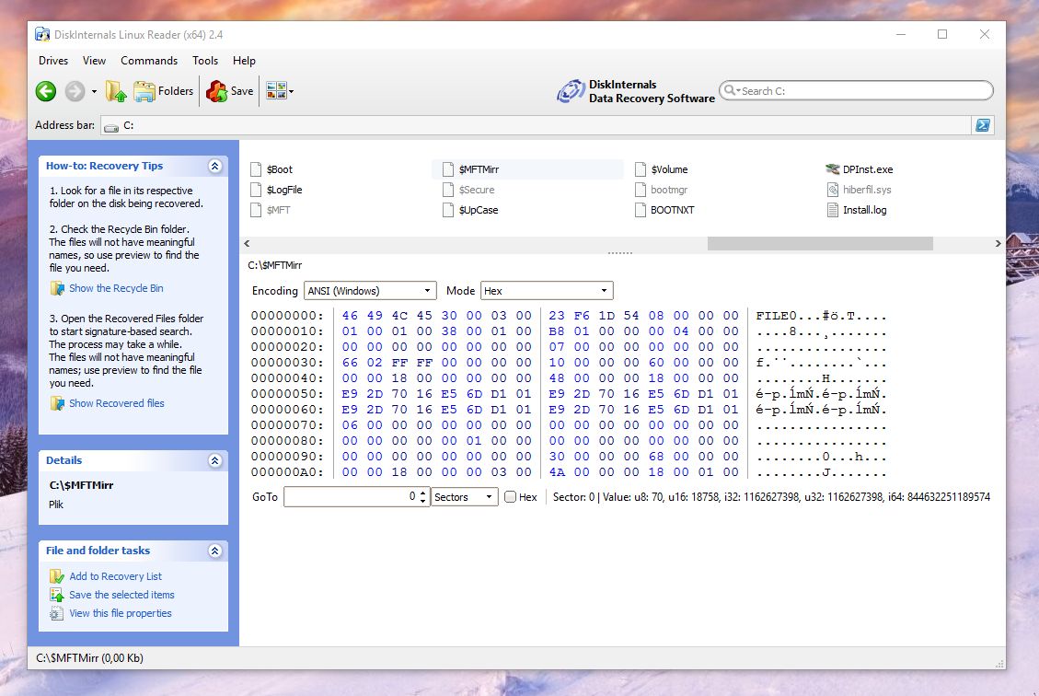Click the right arrow of file list scrollbar

998,244
